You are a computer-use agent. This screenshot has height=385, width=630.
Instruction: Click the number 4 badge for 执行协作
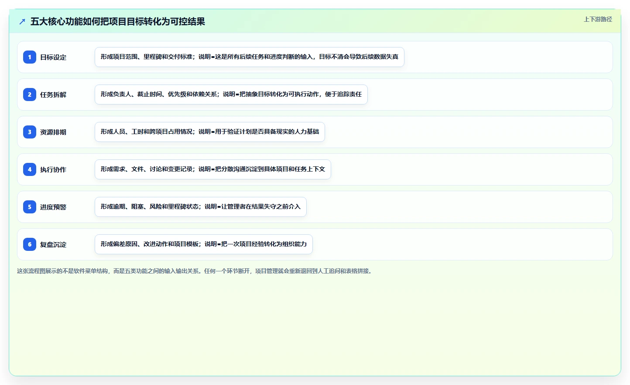point(30,169)
